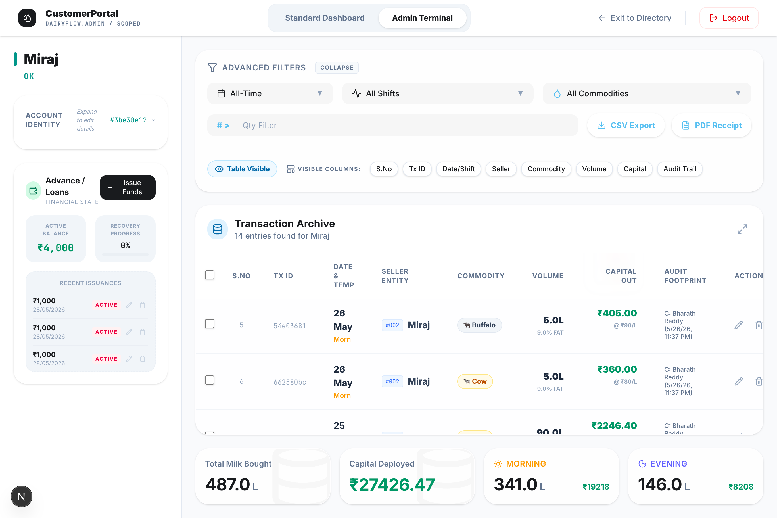Viewport: 777px width, 518px height.
Task: Switch to Admin Terminal tab
Action: [422, 18]
